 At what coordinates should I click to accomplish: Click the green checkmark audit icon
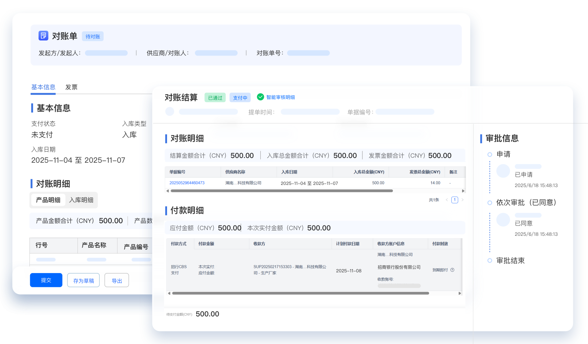(261, 97)
